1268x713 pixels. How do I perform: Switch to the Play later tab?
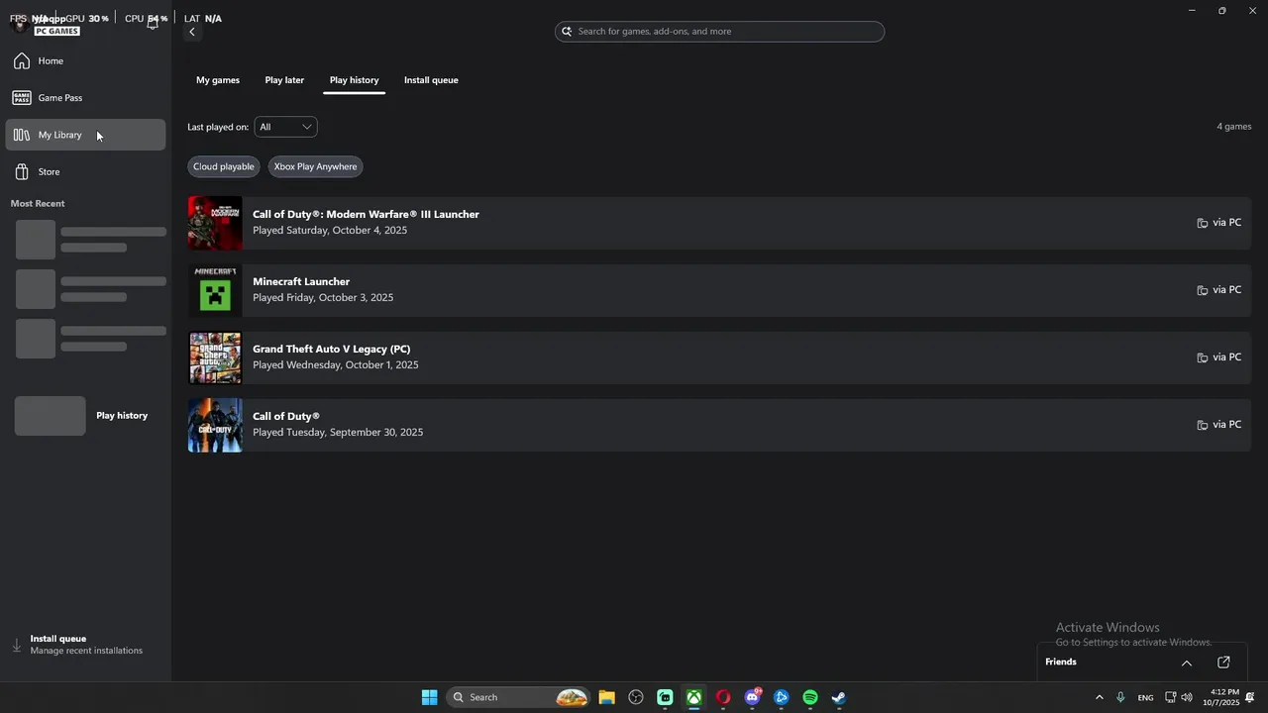tap(284, 80)
